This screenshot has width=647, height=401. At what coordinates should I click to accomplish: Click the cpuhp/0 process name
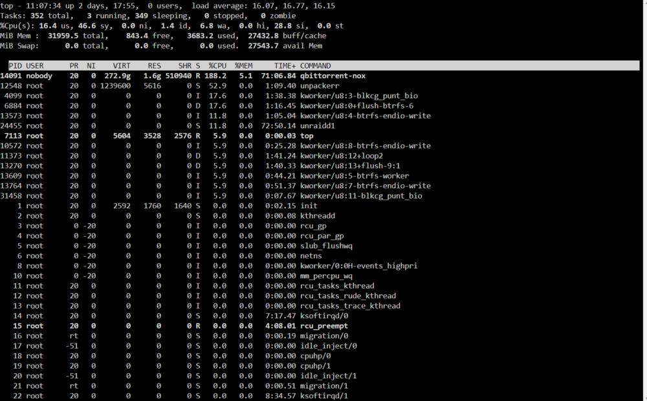tap(315, 356)
